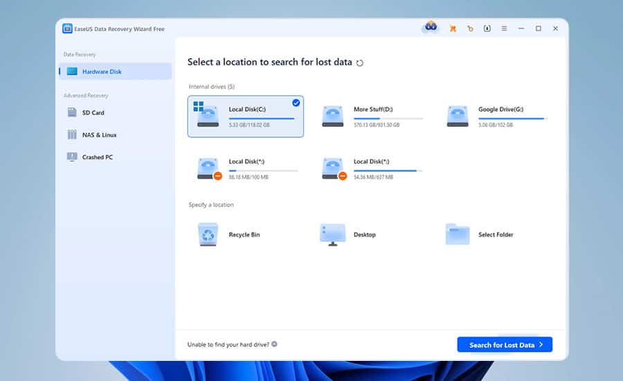Click Select Folder label
Image resolution: width=623 pixels, height=381 pixels.
496,235
